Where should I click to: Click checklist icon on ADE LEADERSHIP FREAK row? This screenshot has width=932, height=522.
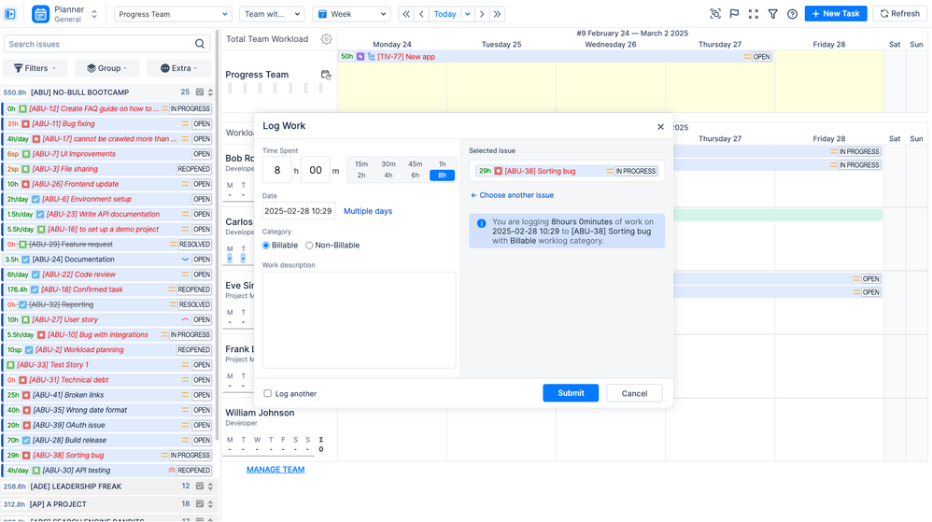tap(200, 487)
